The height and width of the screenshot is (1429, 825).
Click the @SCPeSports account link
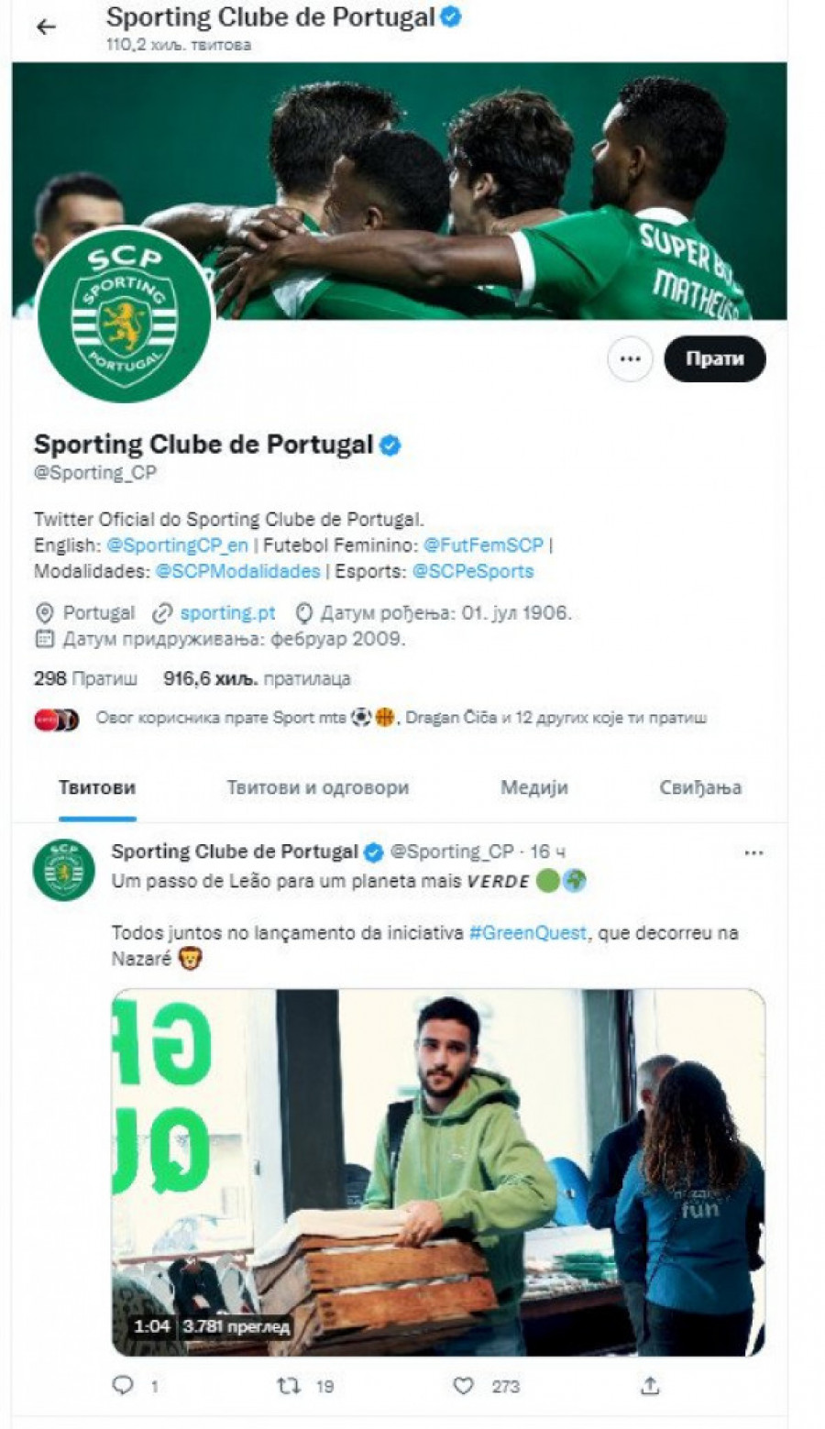473,571
